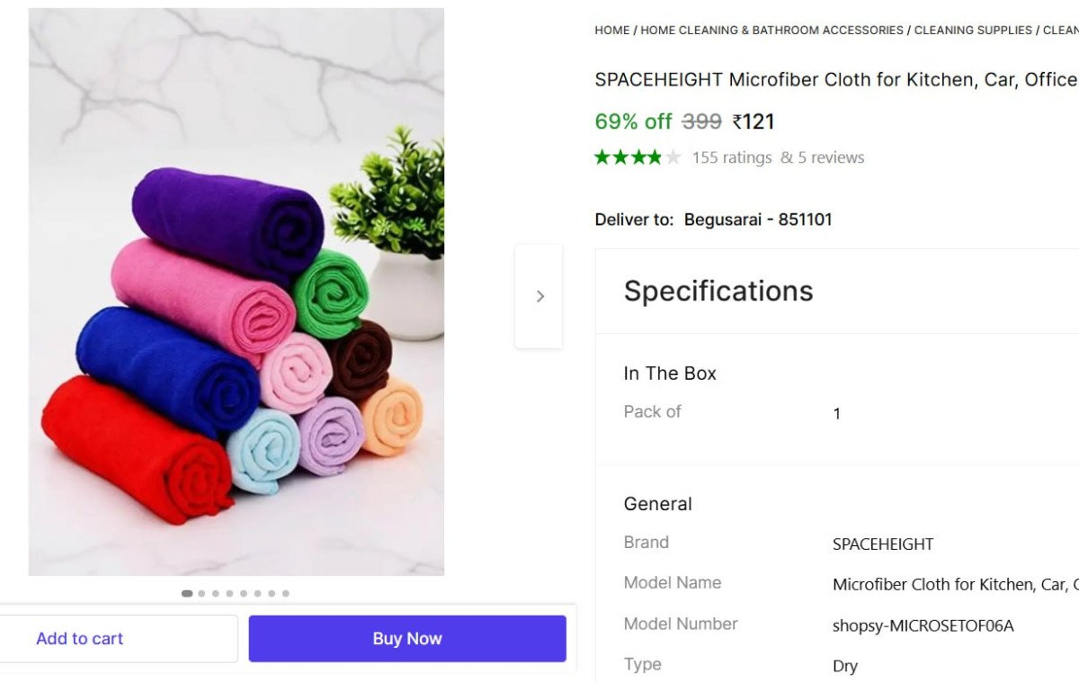Go to Home Cleaning & Bathroom Accessories breadcrumb
This screenshot has width=1079, height=683.
pyautogui.click(x=771, y=31)
